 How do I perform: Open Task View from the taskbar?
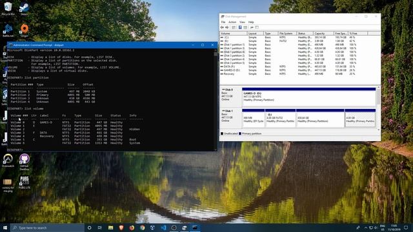(x=100, y=227)
